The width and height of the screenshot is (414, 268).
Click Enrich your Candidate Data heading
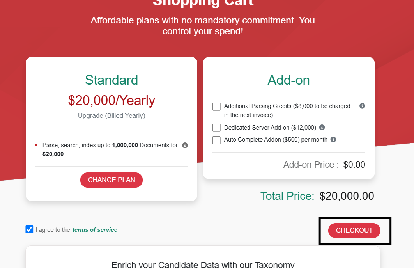pyautogui.click(x=203, y=264)
